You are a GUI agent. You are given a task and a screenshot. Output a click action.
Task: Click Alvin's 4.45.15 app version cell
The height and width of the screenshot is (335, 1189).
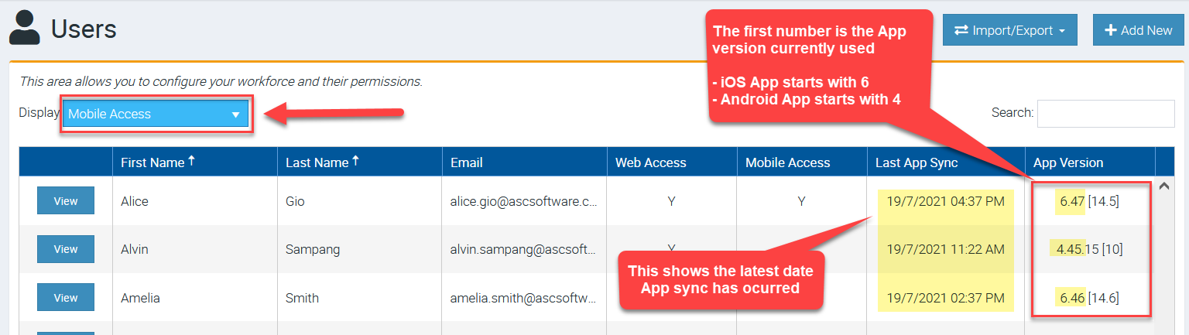[x=1089, y=249]
